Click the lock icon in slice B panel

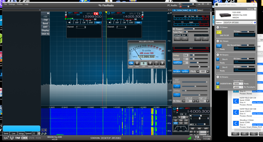[177, 108]
